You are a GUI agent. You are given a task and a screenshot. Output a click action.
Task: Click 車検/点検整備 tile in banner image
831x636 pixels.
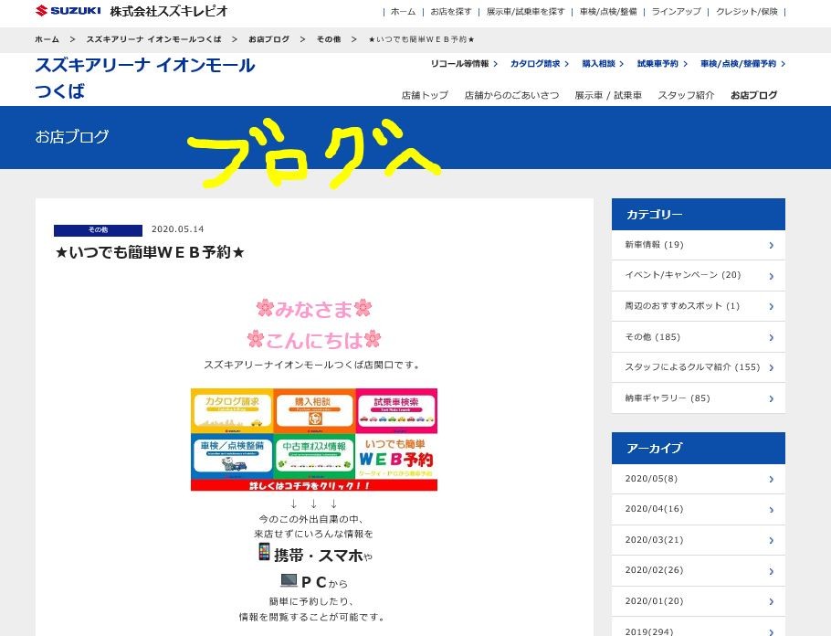click(232, 456)
